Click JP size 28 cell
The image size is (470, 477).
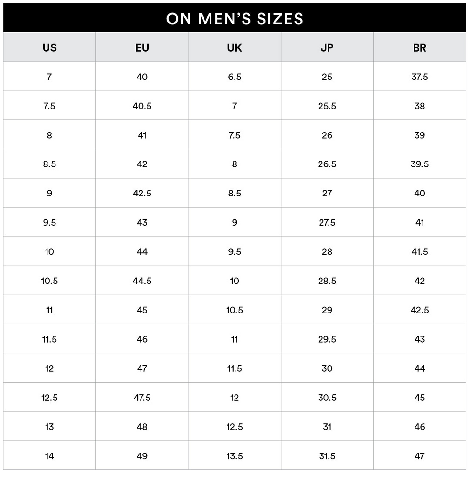(327, 251)
